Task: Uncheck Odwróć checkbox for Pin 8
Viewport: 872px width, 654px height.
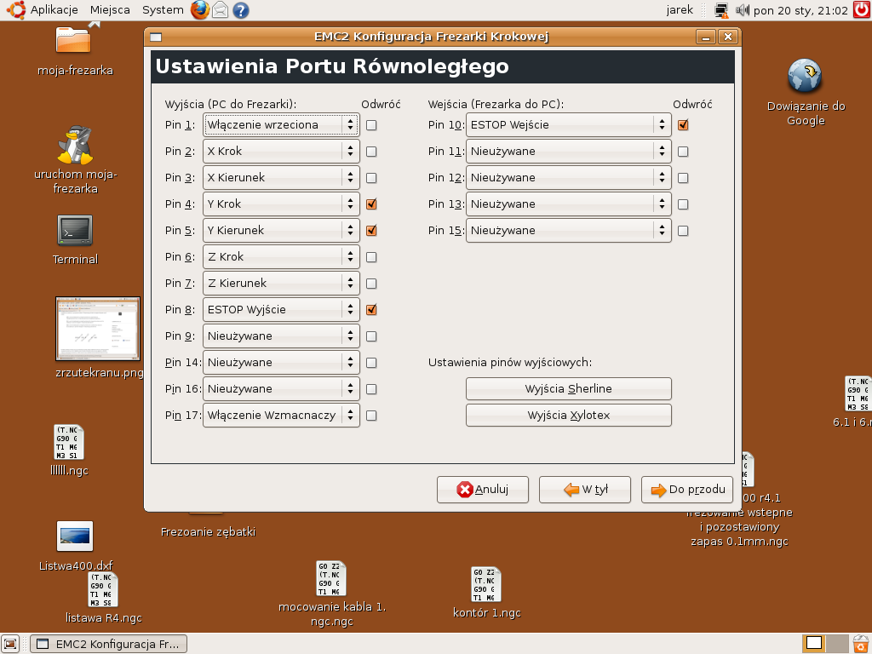Action: [x=371, y=310]
